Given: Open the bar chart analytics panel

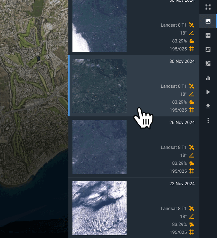Looking at the screenshot, I should click(208, 78).
